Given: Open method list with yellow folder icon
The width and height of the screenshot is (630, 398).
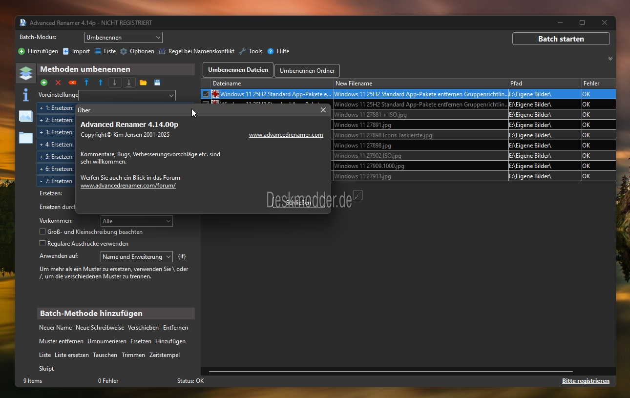Looking at the screenshot, I should (143, 83).
